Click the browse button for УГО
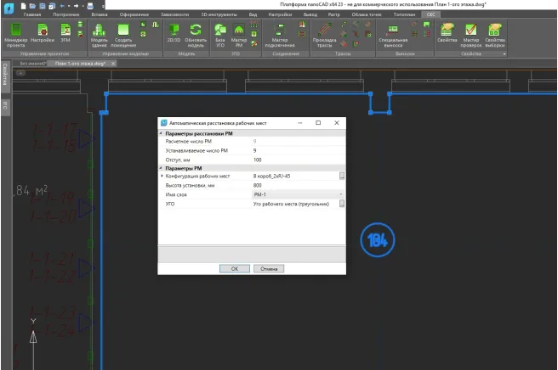This screenshot has width=558, height=370. coord(342,204)
